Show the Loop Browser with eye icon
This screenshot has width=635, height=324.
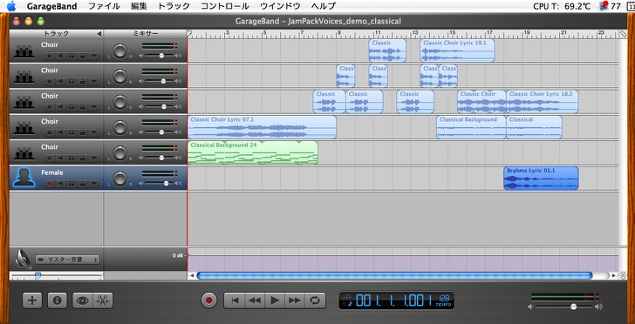click(83, 300)
